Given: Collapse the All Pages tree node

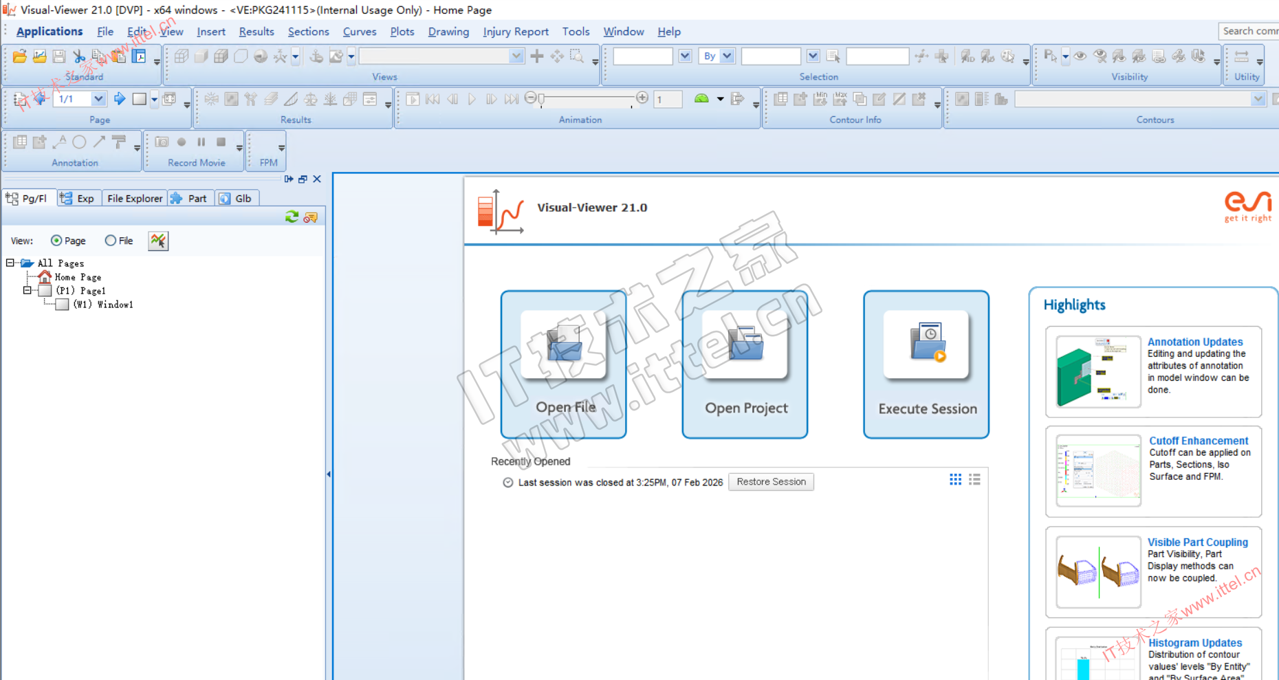Looking at the screenshot, I should tap(10, 263).
